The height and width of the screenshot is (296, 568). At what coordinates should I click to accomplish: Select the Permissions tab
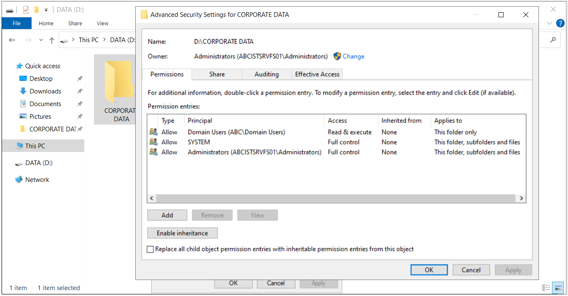click(167, 74)
